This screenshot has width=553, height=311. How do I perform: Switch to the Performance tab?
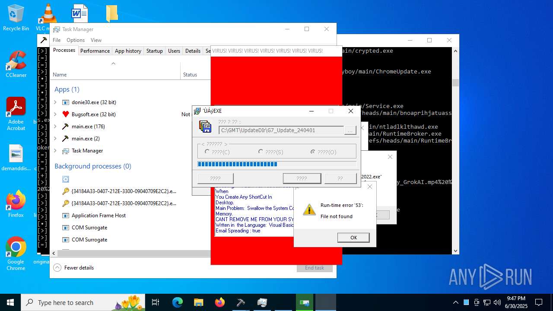[95, 51]
